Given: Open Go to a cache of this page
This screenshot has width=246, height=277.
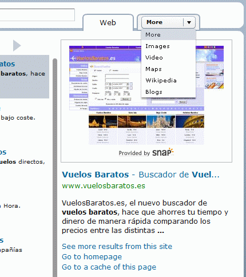Looking at the screenshot, I should click(x=109, y=267).
